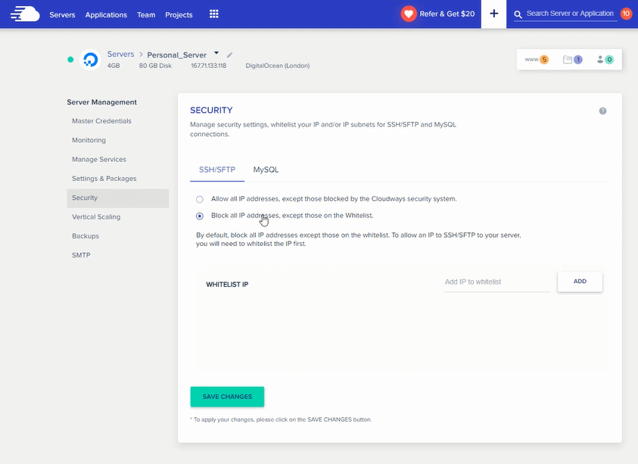The width and height of the screenshot is (638, 464).
Task: Click the Refer & Get $20 button
Action: point(439,13)
